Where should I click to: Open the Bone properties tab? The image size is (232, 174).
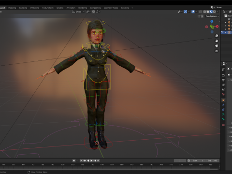tap(223, 119)
